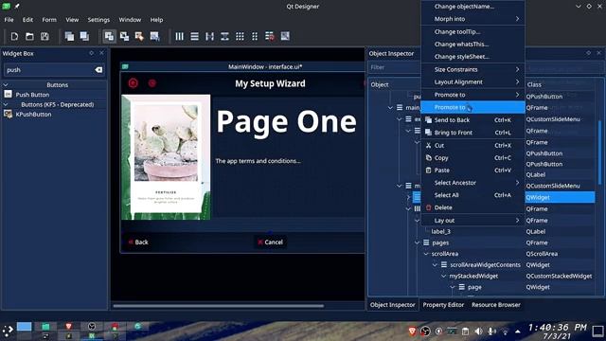Viewport: 606px width, 341px height.
Task: Click the Back button in the form
Action: click(138, 242)
